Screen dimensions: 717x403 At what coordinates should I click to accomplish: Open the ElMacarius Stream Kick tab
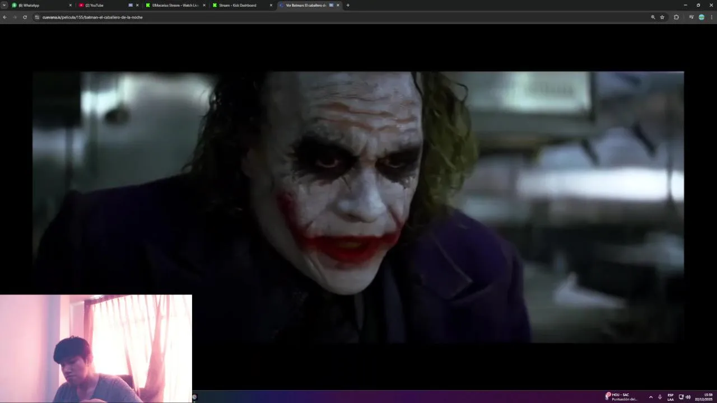click(x=175, y=5)
